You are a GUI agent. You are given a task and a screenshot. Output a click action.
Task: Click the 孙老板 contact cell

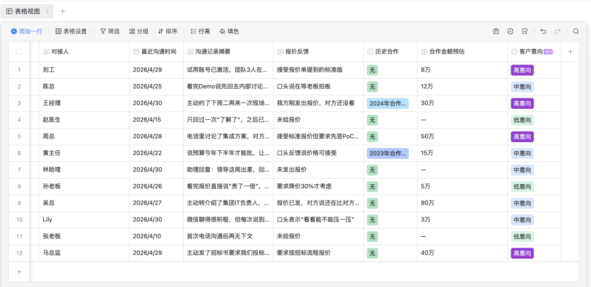(84, 186)
